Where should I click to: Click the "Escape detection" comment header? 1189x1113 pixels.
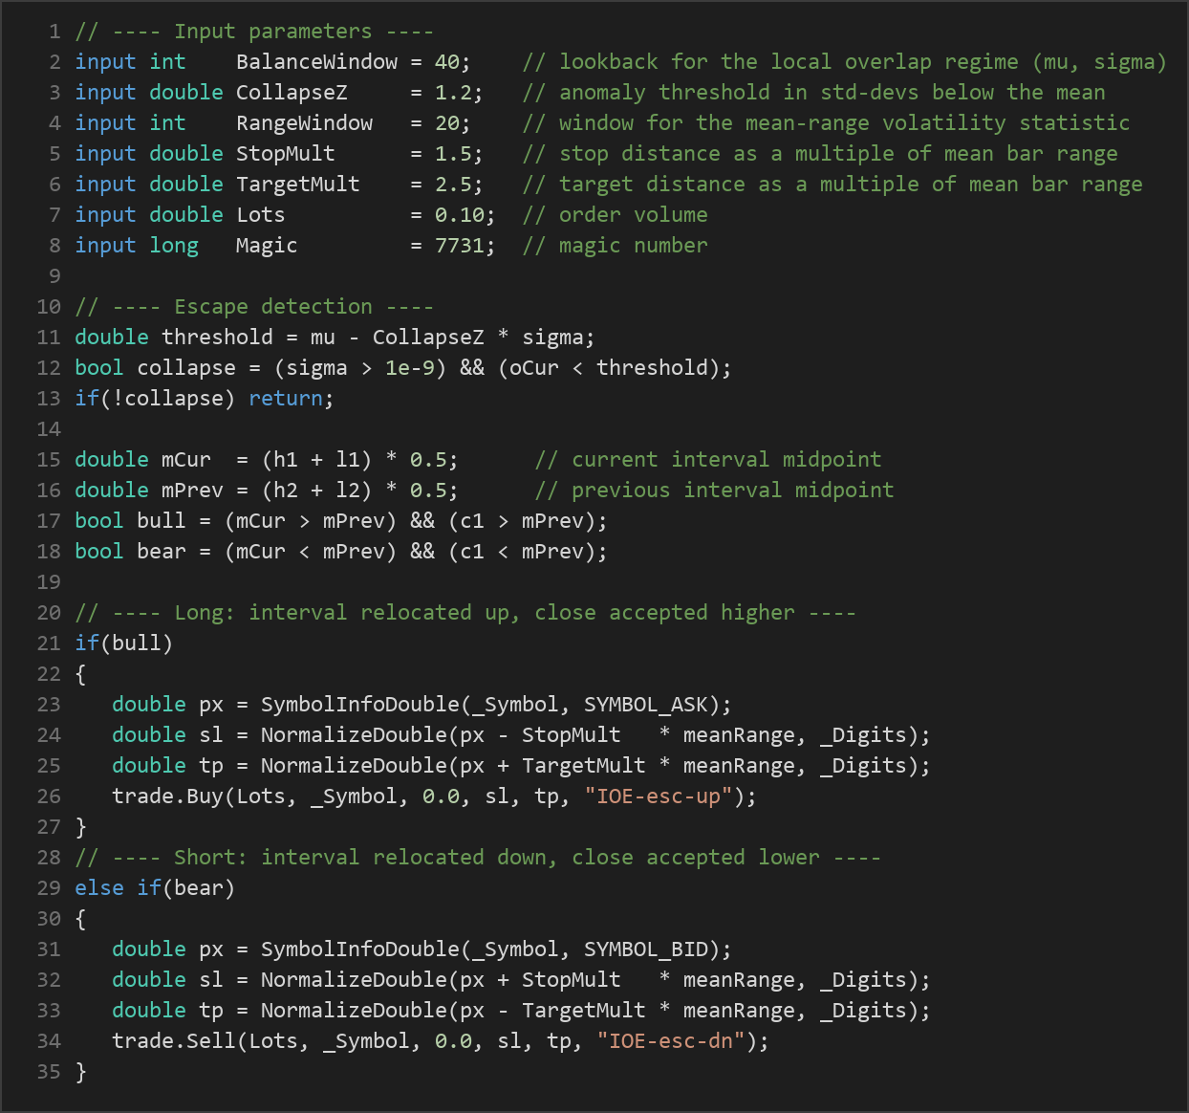click(x=254, y=307)
